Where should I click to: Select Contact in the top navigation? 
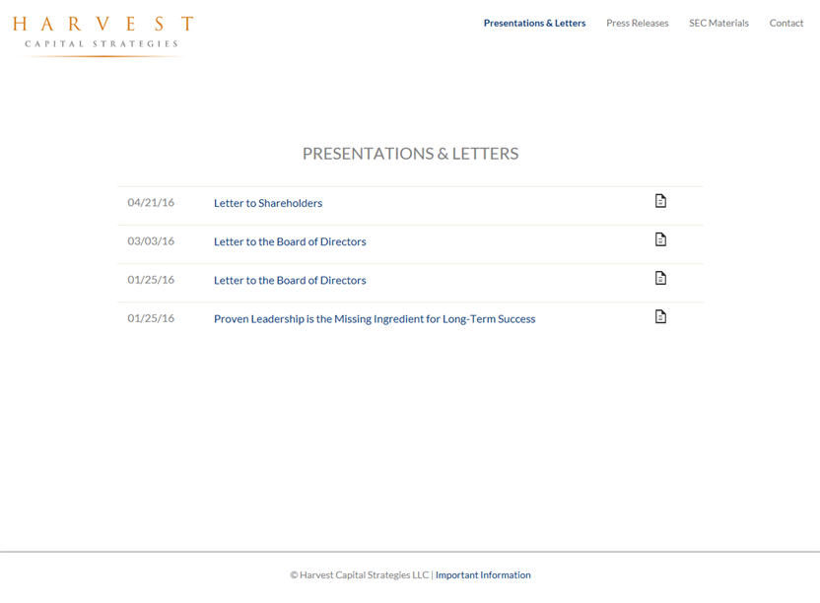tap(786, 23)
